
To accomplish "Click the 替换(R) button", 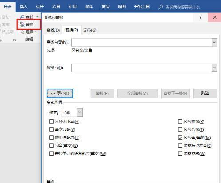I will (102, 93).
